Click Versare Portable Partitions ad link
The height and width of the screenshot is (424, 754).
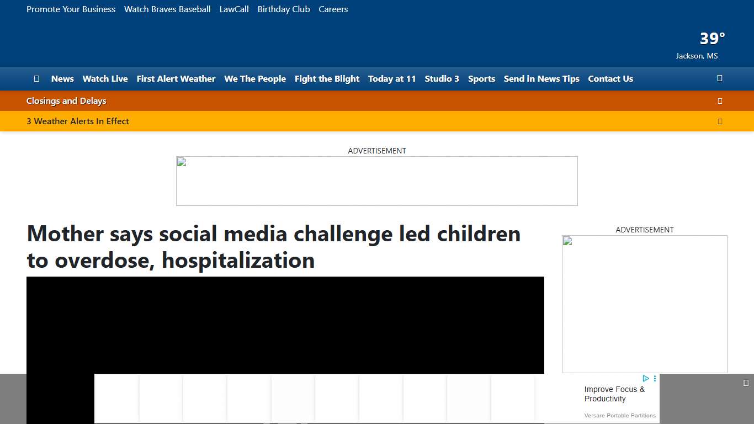[x=620, y=415]
